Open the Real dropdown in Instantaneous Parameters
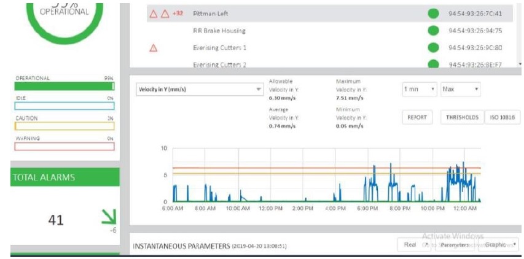Viewport: 524px width, 259px height. 415,245
